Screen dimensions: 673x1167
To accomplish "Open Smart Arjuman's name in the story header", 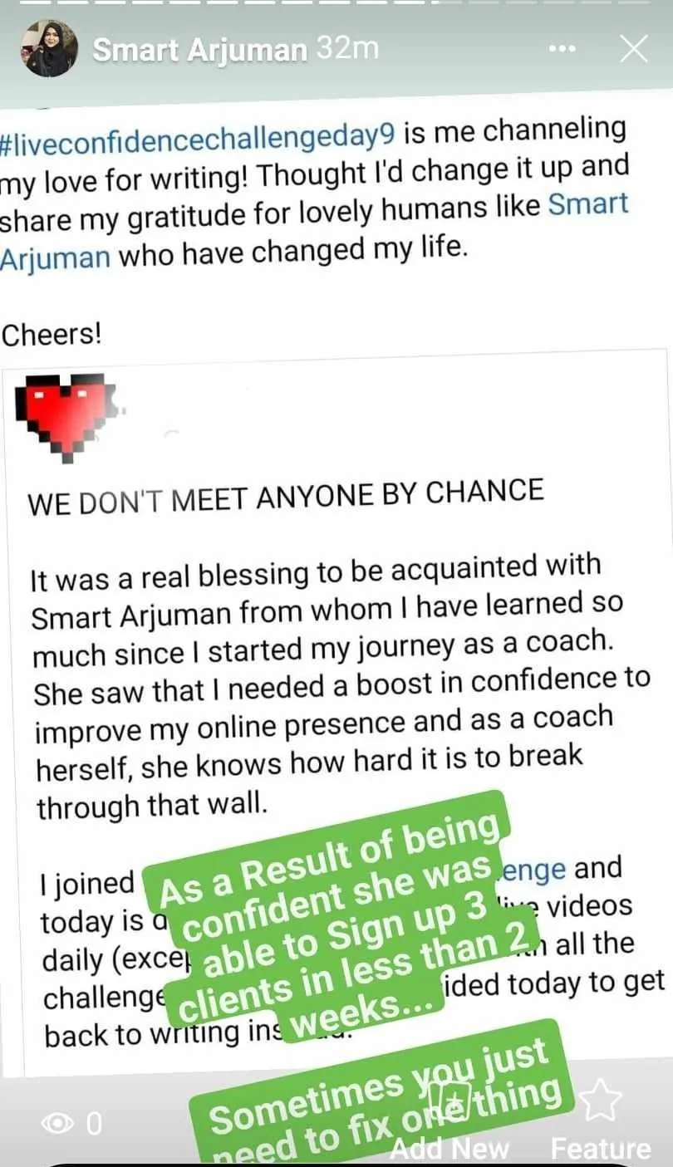I will [199, 51].
